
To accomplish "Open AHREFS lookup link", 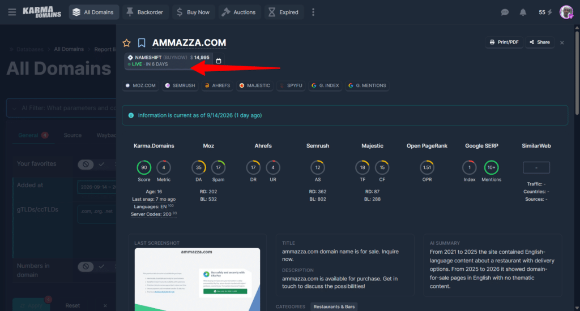I will point(217,85).
